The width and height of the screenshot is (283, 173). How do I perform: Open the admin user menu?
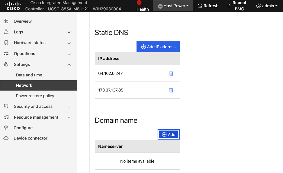(x=267, y=6)
